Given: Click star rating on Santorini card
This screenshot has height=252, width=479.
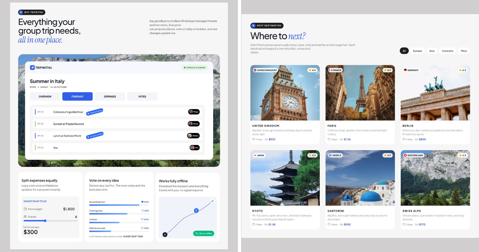Looking at the screenshot, I should [x=388, y=155].
